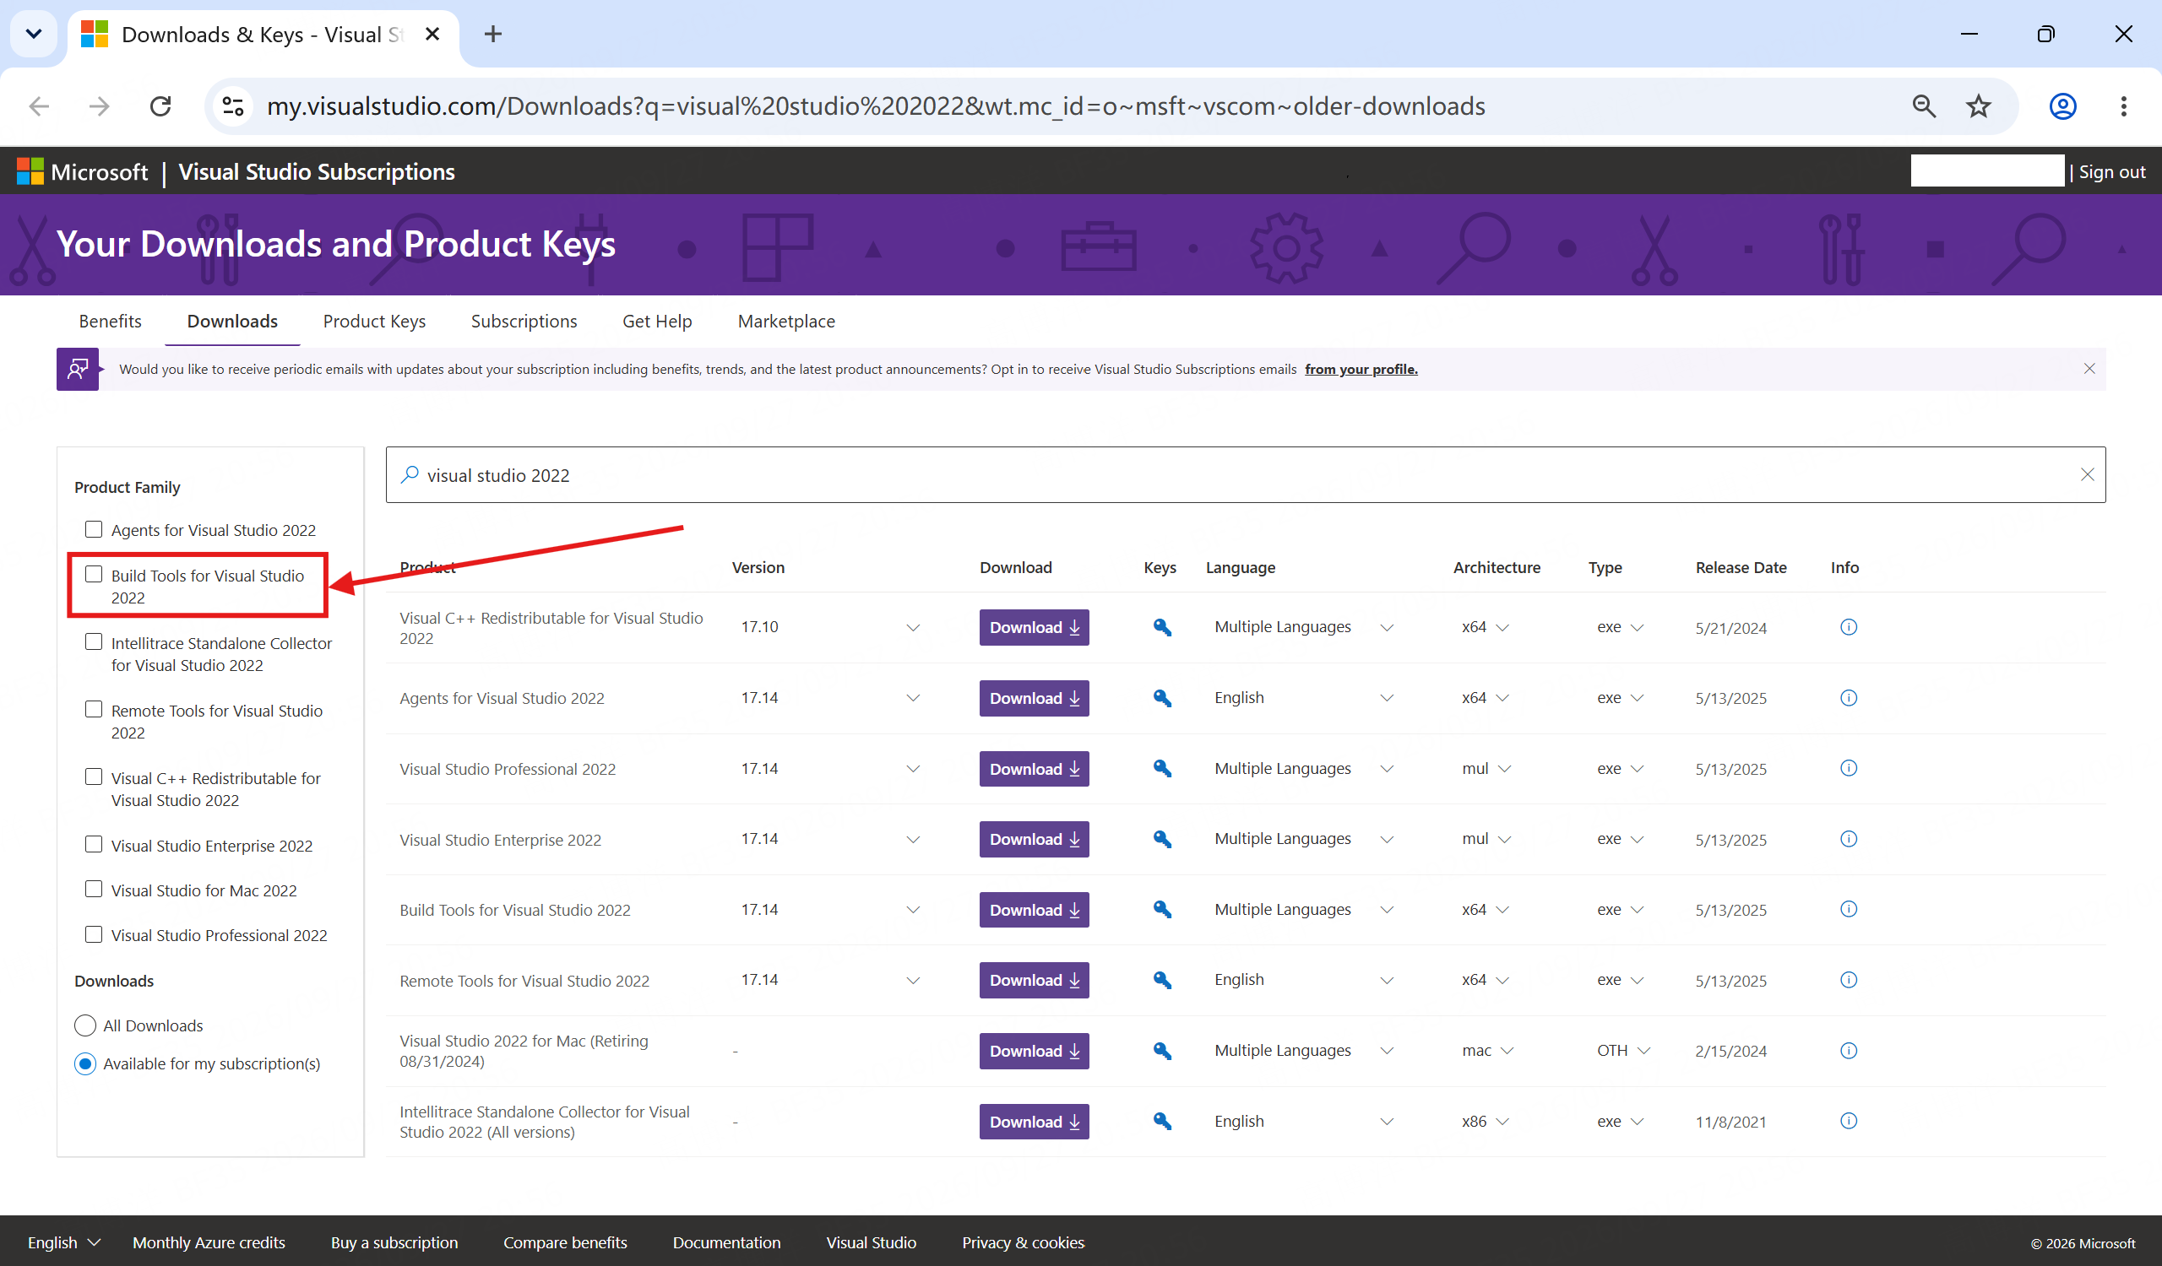
Task: Open a new browser tab
Action: click(492, 35)
